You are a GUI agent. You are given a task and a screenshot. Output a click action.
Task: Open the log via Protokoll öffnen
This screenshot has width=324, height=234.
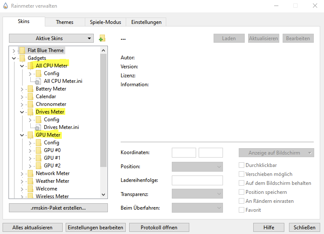[x=159, y=227]
